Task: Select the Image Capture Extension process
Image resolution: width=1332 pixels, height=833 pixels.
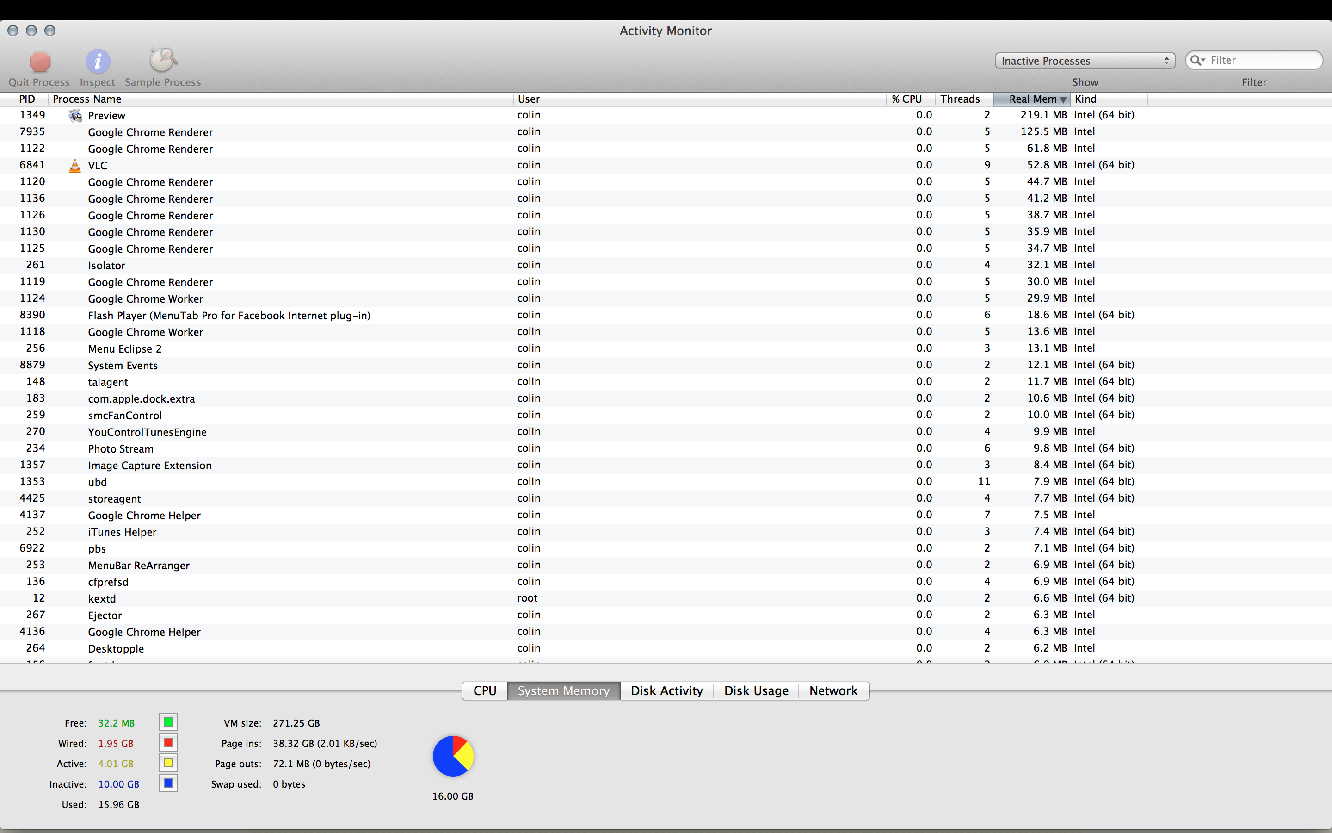Action: [x=666, y=465]
